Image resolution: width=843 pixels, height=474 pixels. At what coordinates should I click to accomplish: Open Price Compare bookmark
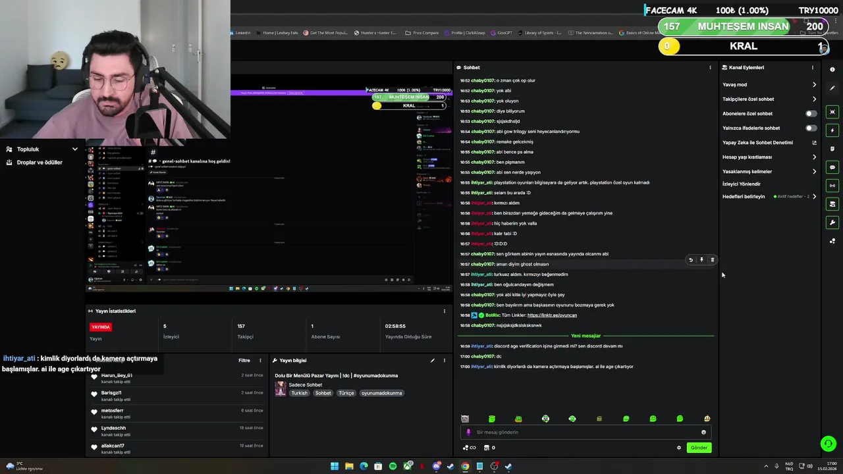pos(422,33)
